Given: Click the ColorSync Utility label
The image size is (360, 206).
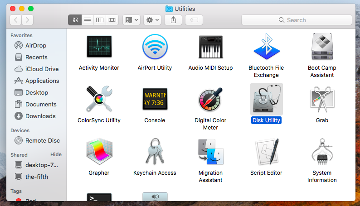Looking at the screenshot, I should (99, 120).
